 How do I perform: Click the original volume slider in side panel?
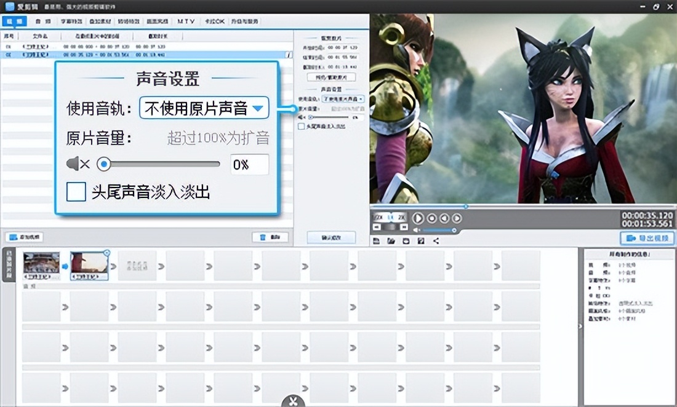[x=328, y=117]
